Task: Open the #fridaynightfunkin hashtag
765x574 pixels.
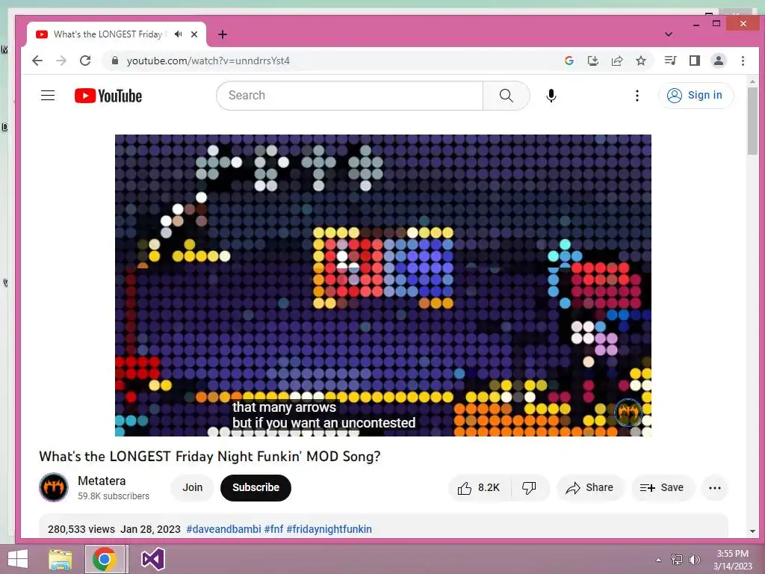Action: [329, 529]
